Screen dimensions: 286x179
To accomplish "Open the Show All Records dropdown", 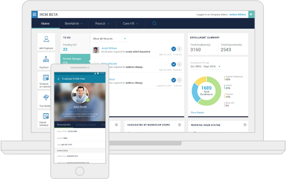I will 109,38.
